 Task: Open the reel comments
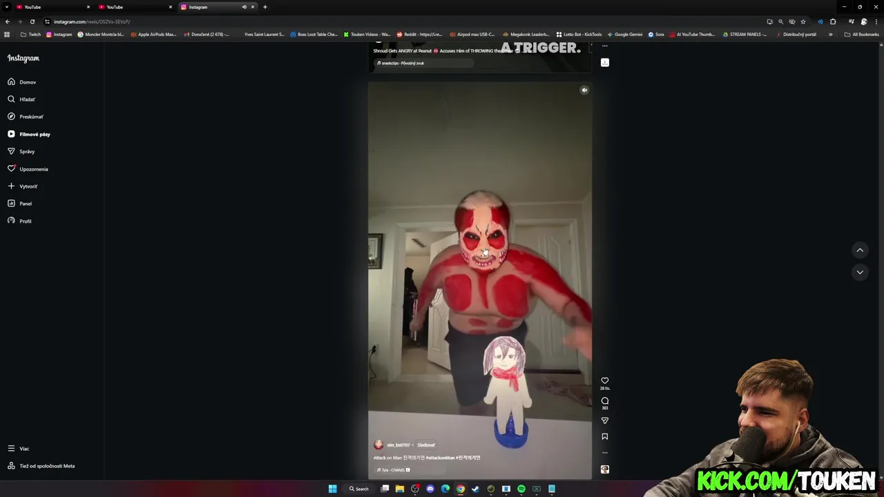(x=605, y=401)
